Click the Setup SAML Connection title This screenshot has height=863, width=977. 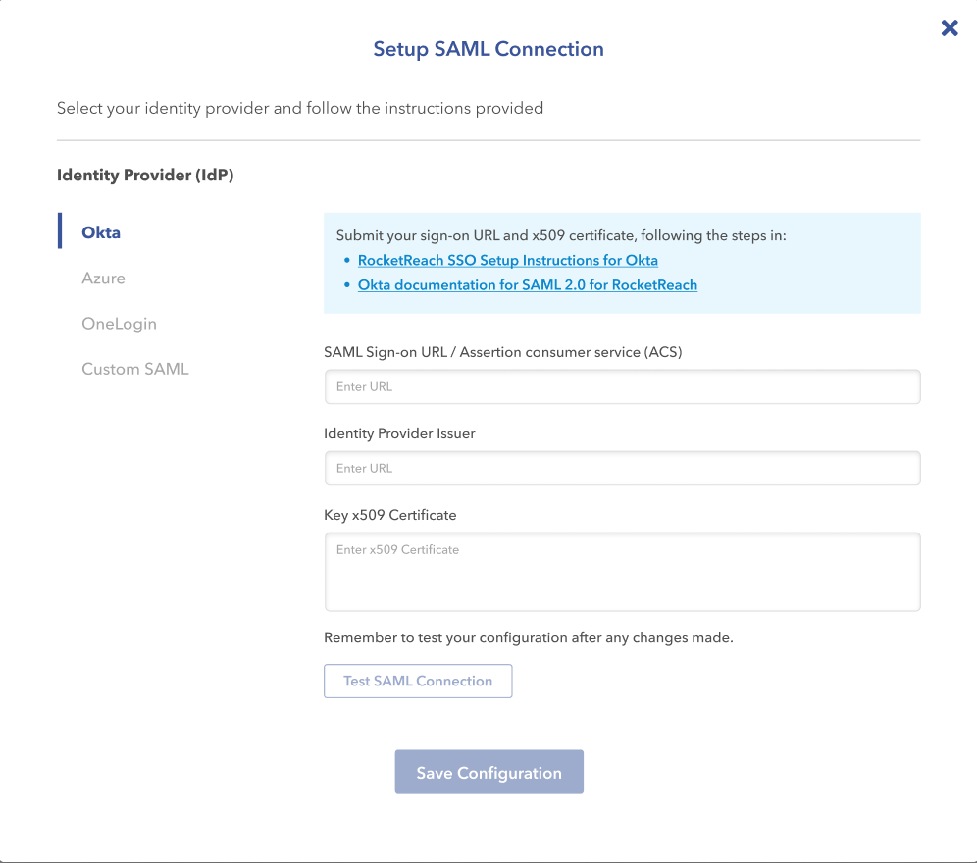(488, 49)
